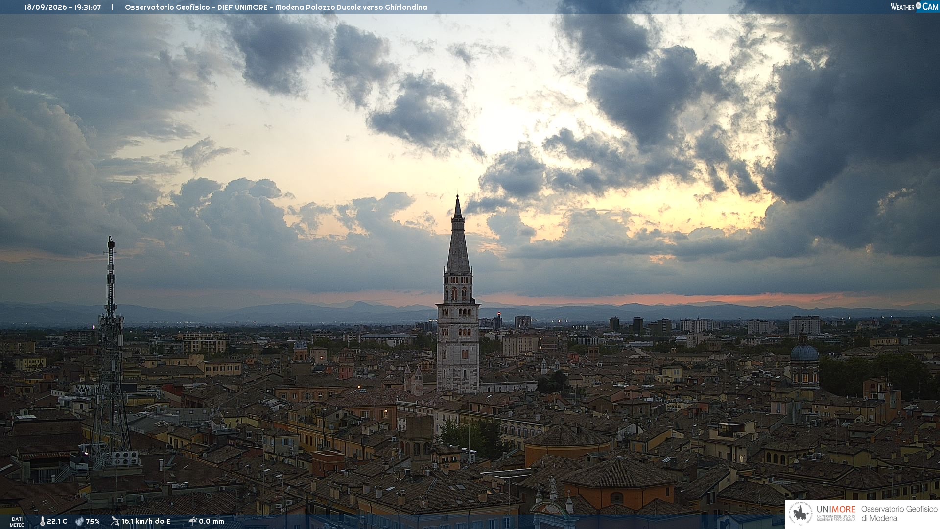940x529 pixels.
Task: Click the Ghirlandina tower spire tip
Action: (457, 198)
